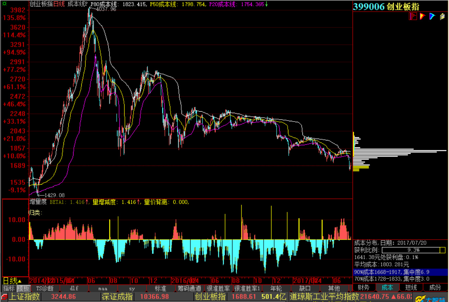The width and height of the screenshot is (449, 302).
Task: Switch to the 筹码通道 template tab
Action: click(x=189, y=288)
